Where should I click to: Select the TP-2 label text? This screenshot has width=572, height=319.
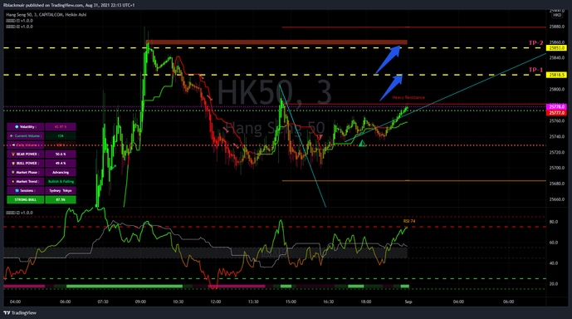[535, 42]
